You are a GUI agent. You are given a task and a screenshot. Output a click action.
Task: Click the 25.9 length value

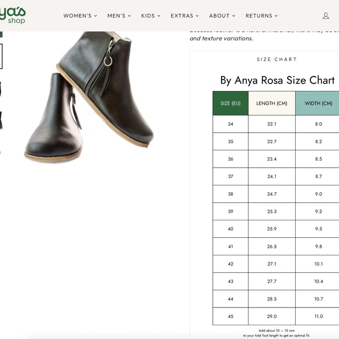click(272, 229)
